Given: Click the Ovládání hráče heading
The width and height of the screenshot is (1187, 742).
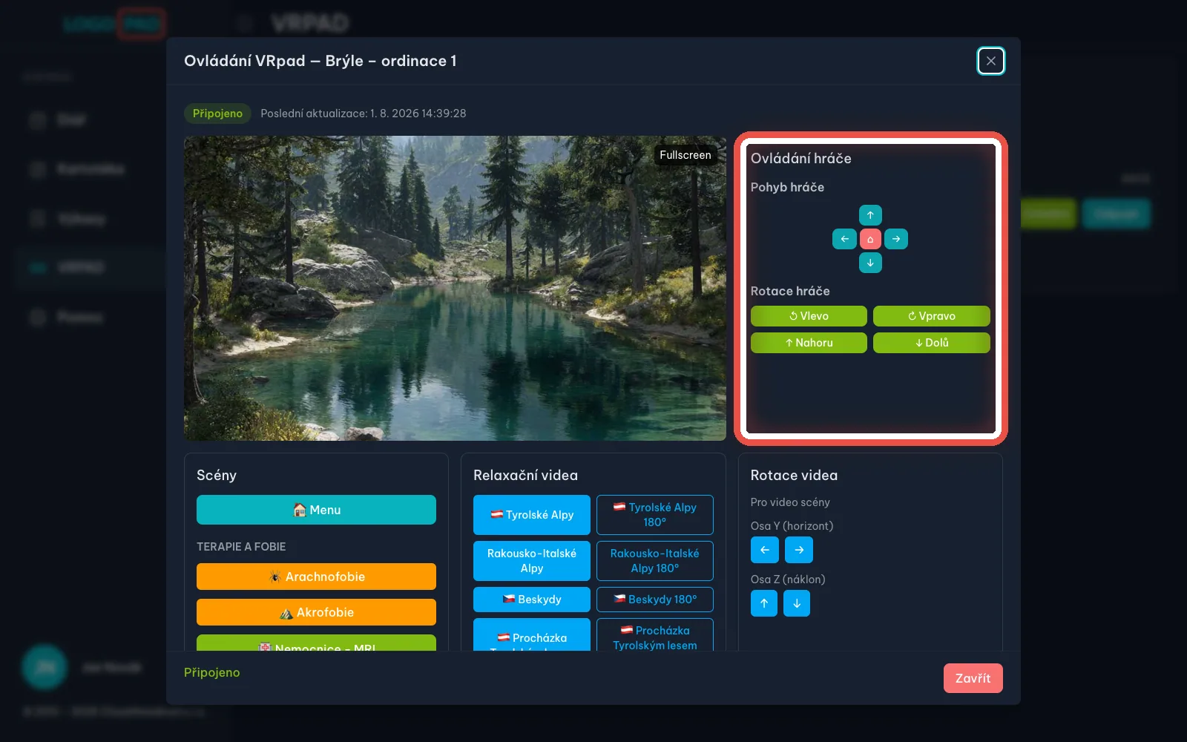Looking at the screenshot, I should point(801,158).
